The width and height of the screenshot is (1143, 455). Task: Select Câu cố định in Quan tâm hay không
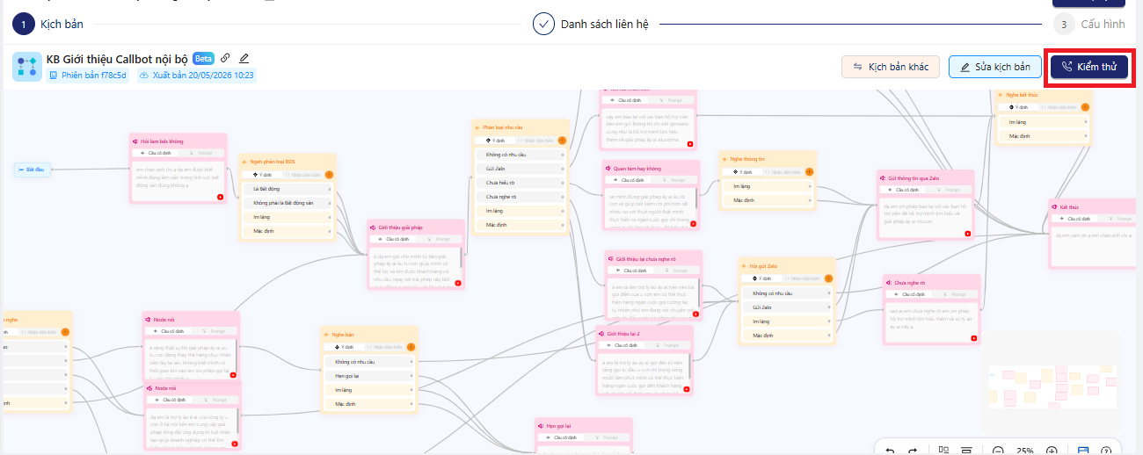click(629, 179)
